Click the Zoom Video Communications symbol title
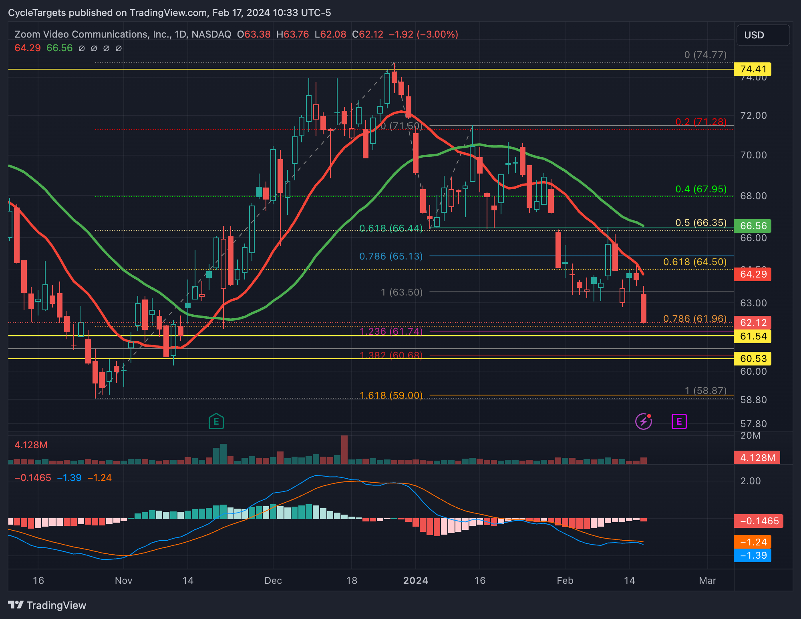801x619 pixels. tap(123, 34)
